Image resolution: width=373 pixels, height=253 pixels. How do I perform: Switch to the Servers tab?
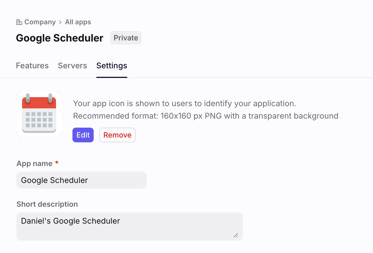pos(72,66)
